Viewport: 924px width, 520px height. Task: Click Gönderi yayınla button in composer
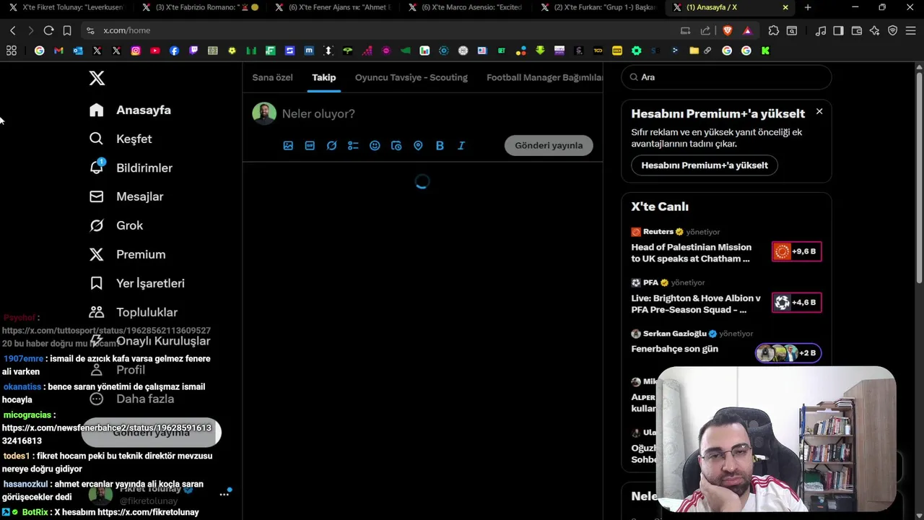pyautogui.click(x=549, y=145)
